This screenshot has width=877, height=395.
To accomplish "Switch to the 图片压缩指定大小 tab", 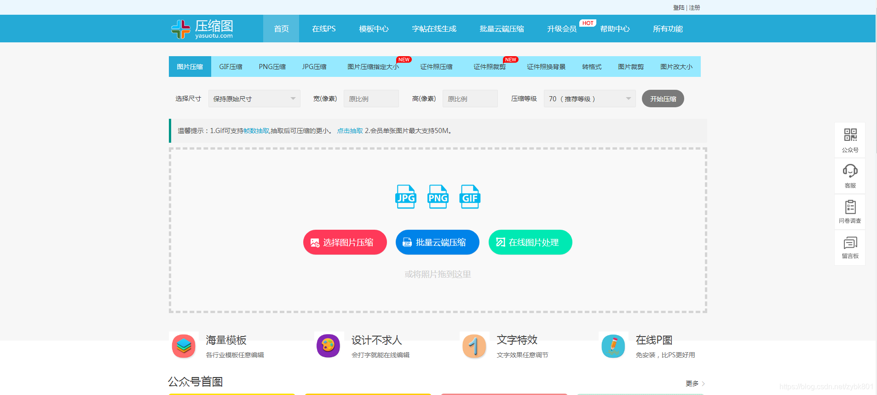I will pos(373,67).
